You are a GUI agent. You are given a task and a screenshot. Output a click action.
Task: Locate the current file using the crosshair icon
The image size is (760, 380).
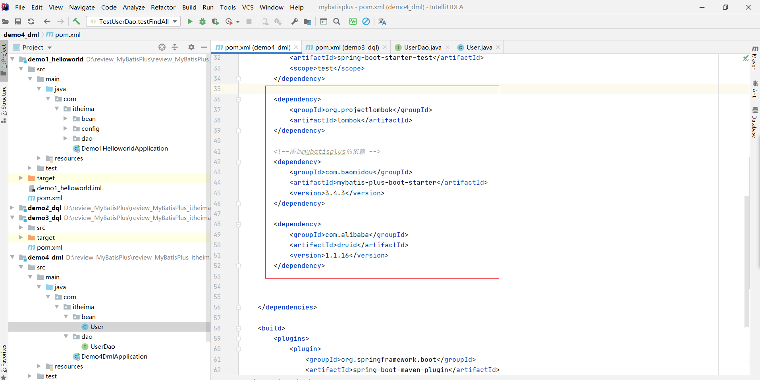pos(162,47)
